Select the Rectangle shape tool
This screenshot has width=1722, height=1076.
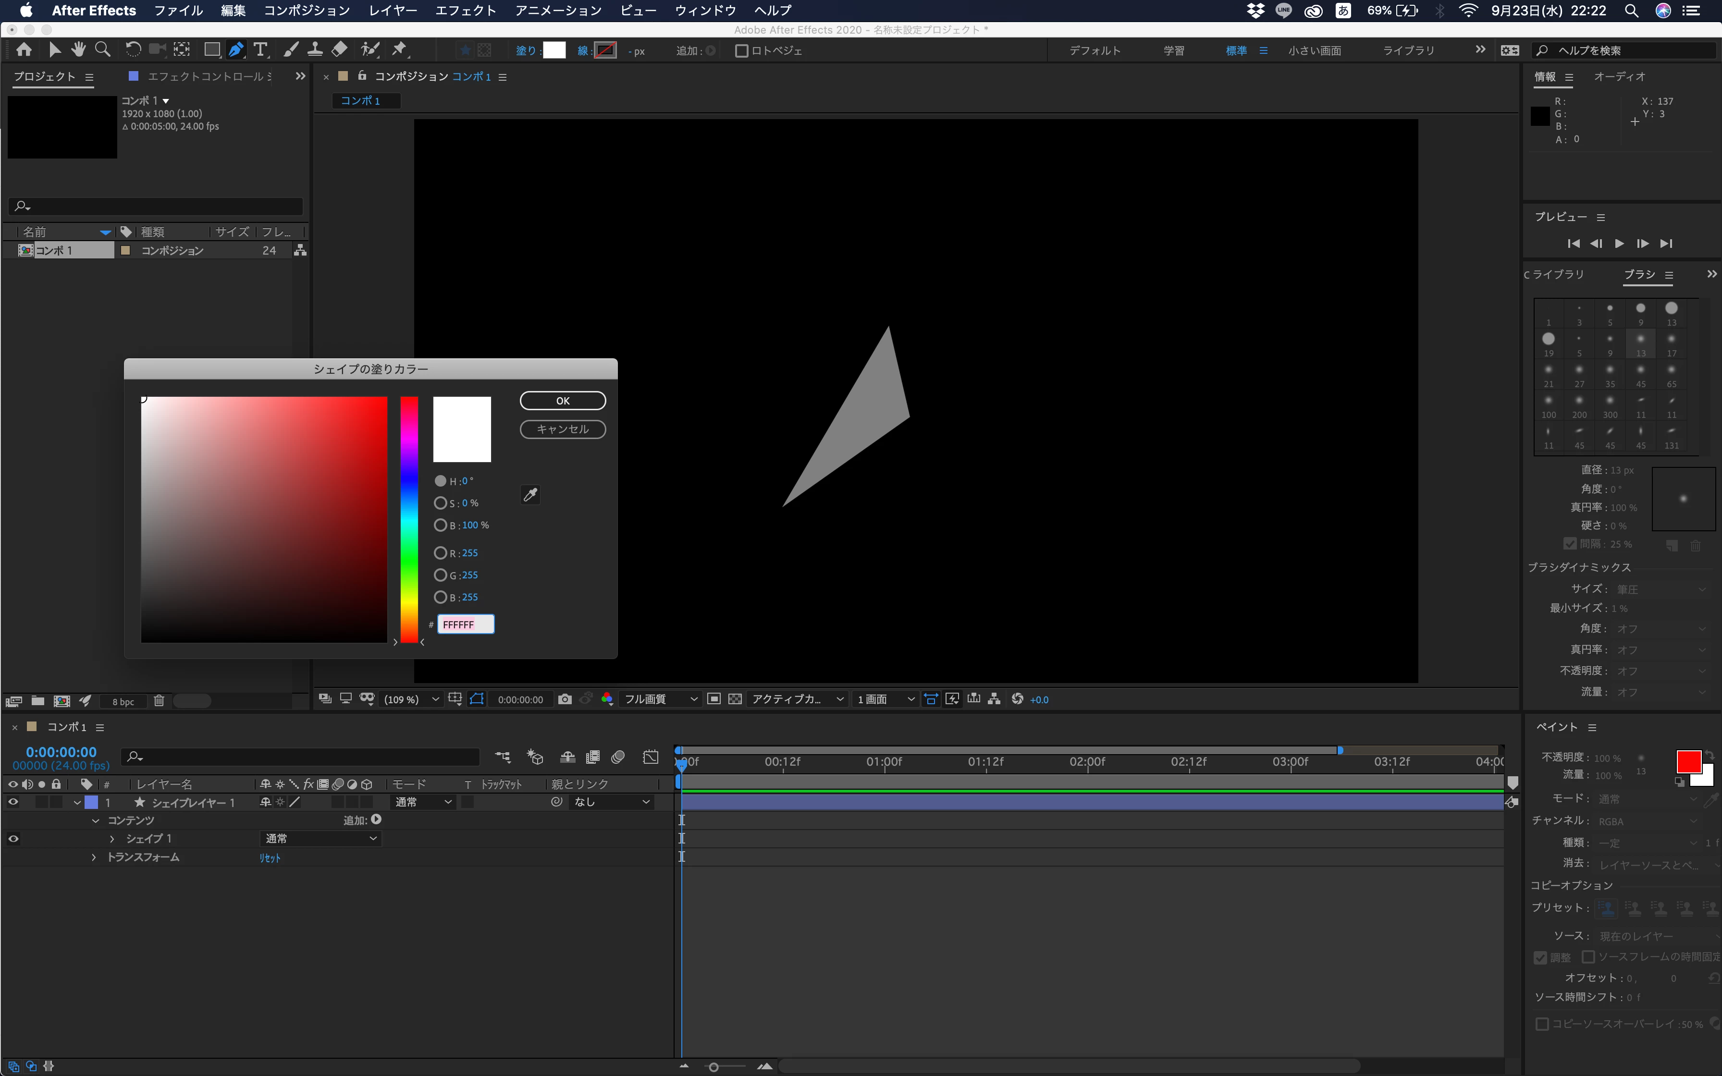pos(211,50)
